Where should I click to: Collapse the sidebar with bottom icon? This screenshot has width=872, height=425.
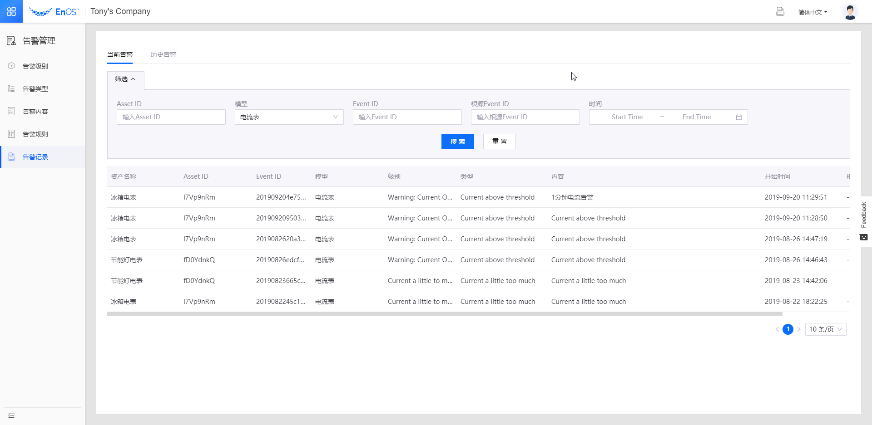coord(11,415)
